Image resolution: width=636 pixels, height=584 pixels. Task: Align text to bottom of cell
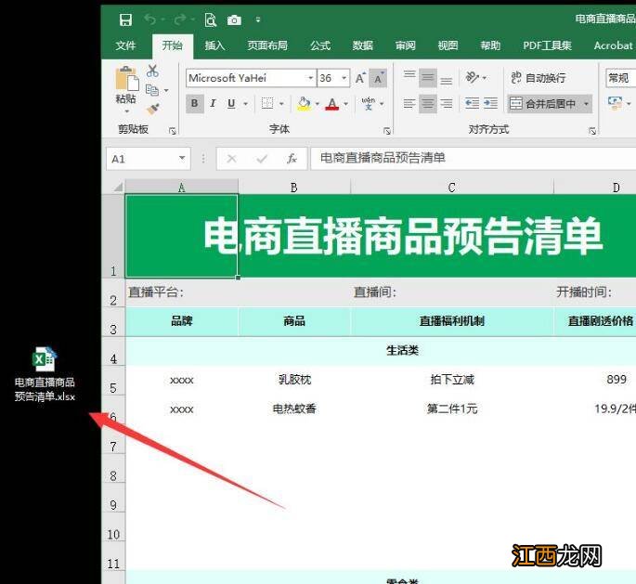447,81
